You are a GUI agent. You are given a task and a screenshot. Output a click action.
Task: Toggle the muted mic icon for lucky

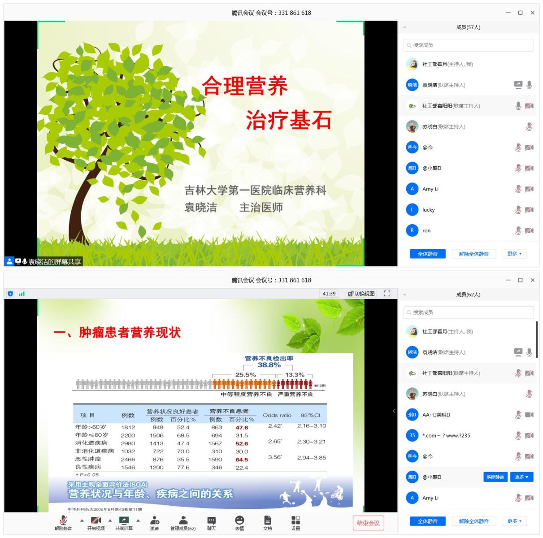point(518,210)
